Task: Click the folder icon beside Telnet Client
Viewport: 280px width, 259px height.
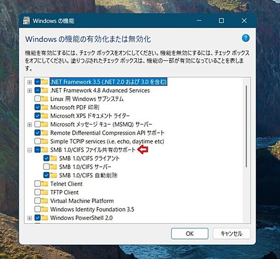Action: [x=44, y=183]
